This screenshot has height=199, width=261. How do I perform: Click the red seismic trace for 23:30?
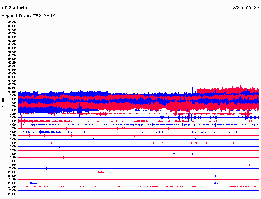click(x=138, y=194)
